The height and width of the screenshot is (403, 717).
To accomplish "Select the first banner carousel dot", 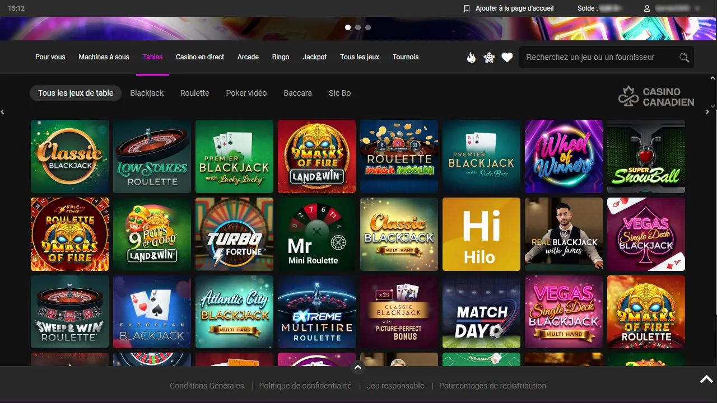I will (x=348, y=27).
